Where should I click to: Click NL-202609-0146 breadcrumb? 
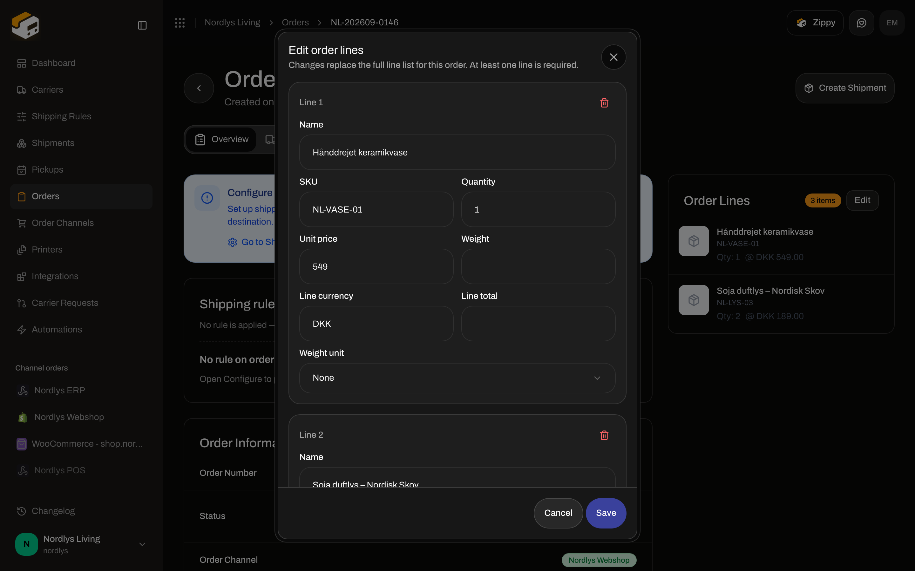click(364, 23)
